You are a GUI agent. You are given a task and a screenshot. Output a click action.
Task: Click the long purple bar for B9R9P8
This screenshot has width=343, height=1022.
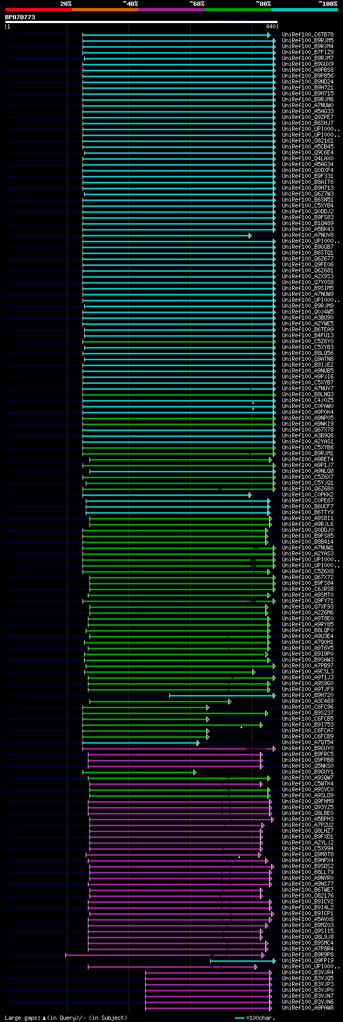[165, 955]
